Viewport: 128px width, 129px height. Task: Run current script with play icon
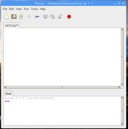pyautogui.click(x=30, y=16)
